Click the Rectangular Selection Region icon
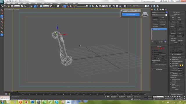This screenshot has width=186, height=104. click(x=28, y=6)
